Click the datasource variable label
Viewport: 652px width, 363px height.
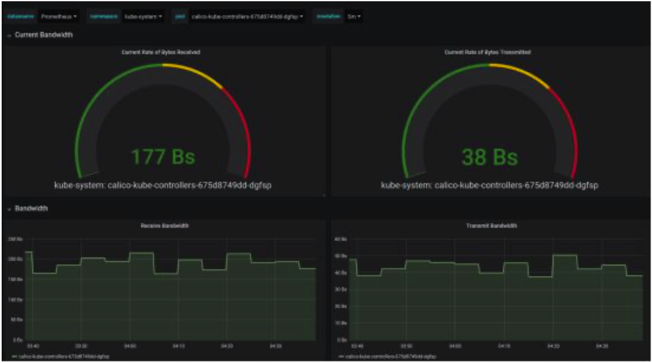point(20,17)
